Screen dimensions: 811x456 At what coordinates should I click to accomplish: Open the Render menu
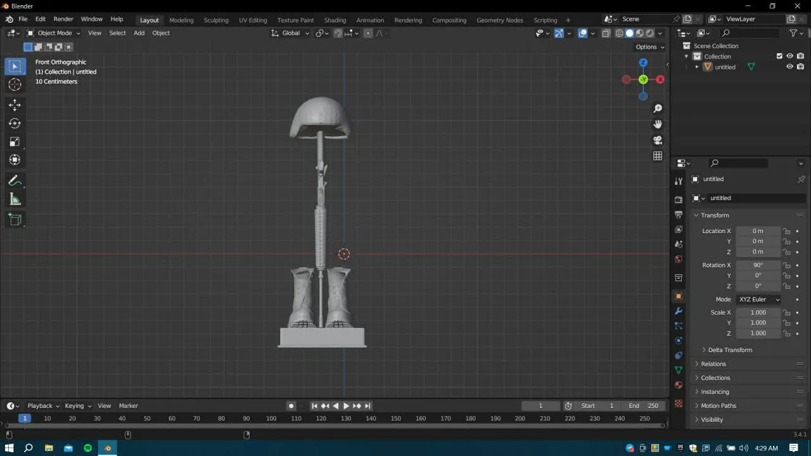click(x=63, y=19)
